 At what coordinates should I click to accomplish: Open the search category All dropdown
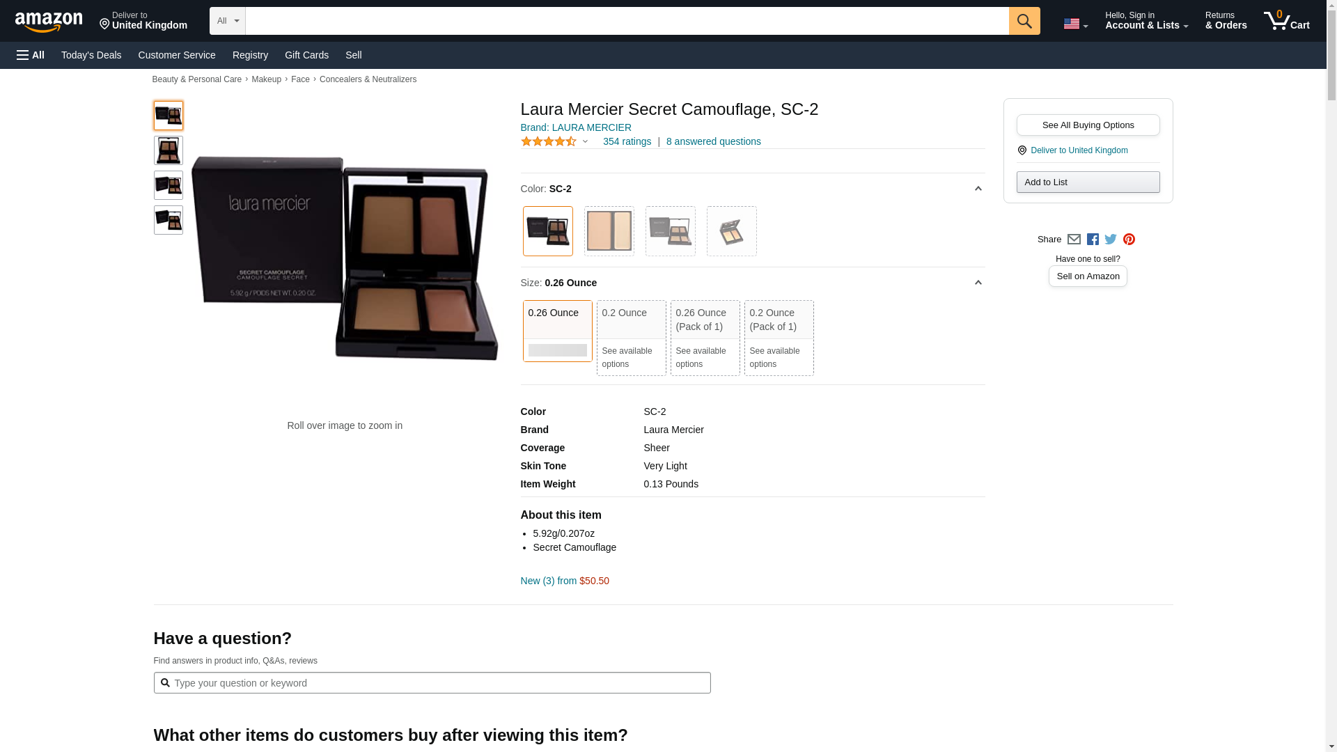tap(228, 21)
